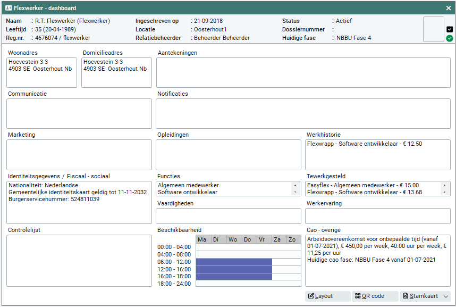
Task: Click the Layout edit button
Action: (327, 296)
